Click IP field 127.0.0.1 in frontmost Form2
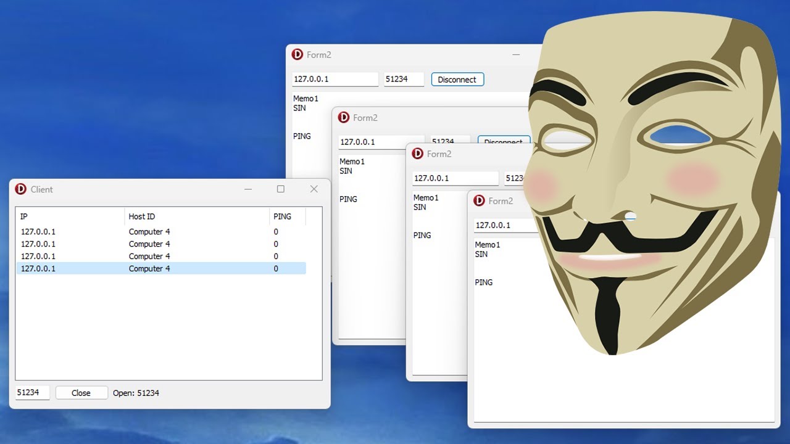 click(x=505, y=226)
